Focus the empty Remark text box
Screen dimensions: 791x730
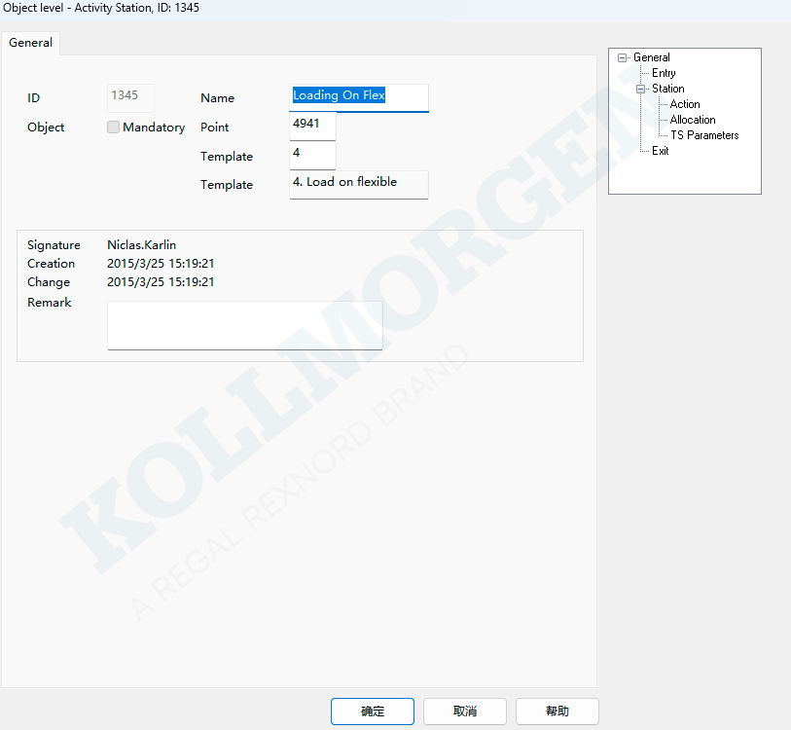pos(244,325)
